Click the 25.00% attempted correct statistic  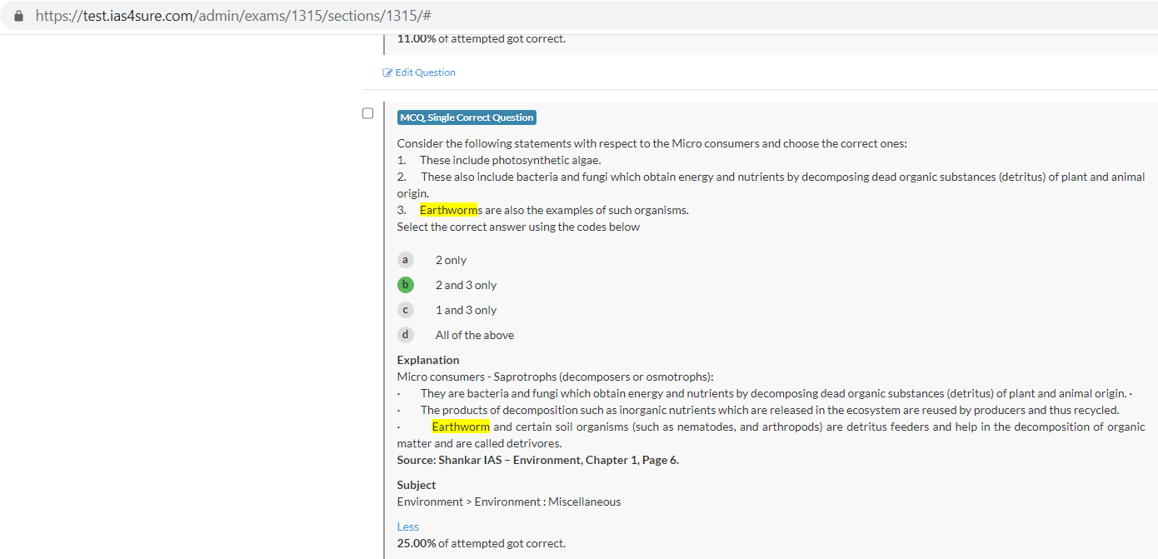tap(481, 543)
